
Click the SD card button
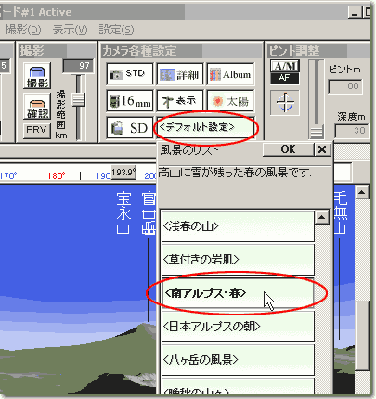(x=130, y=127)
